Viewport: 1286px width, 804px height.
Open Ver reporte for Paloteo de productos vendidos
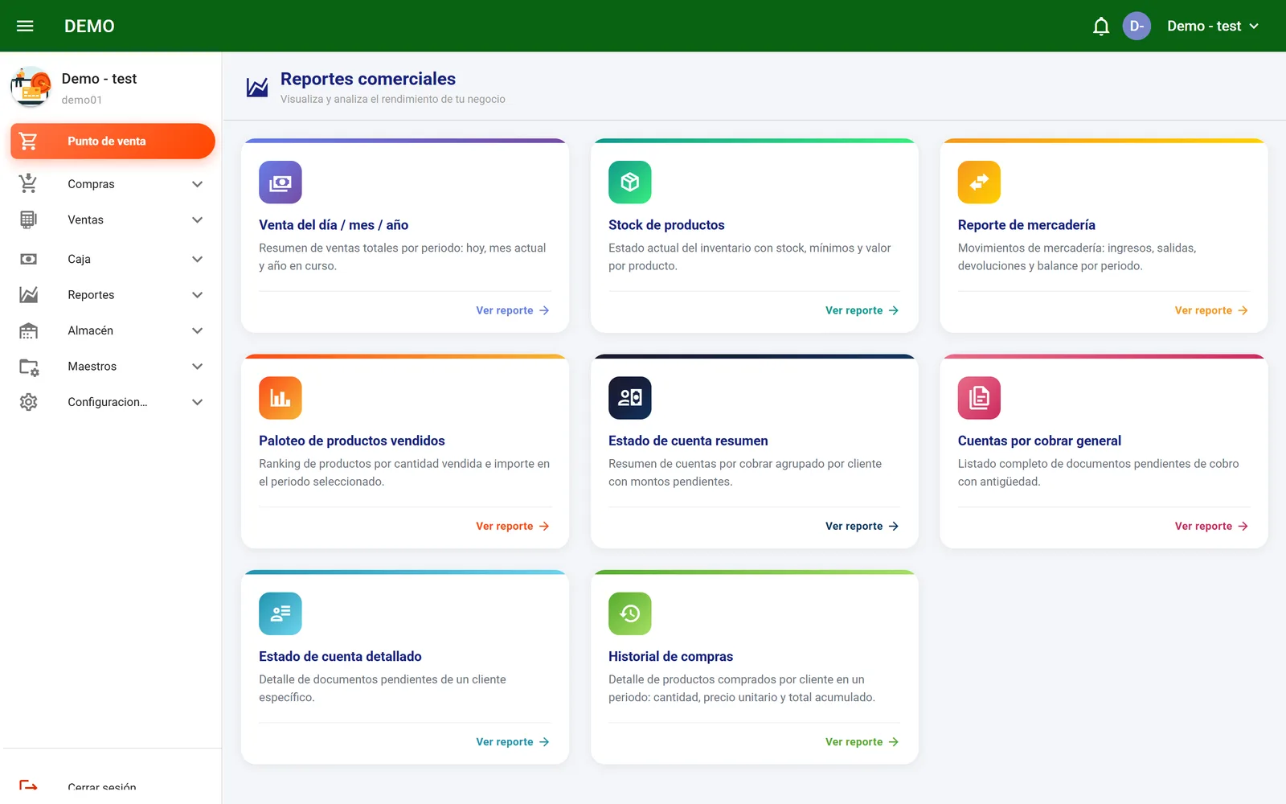click(x=513, y=526)
